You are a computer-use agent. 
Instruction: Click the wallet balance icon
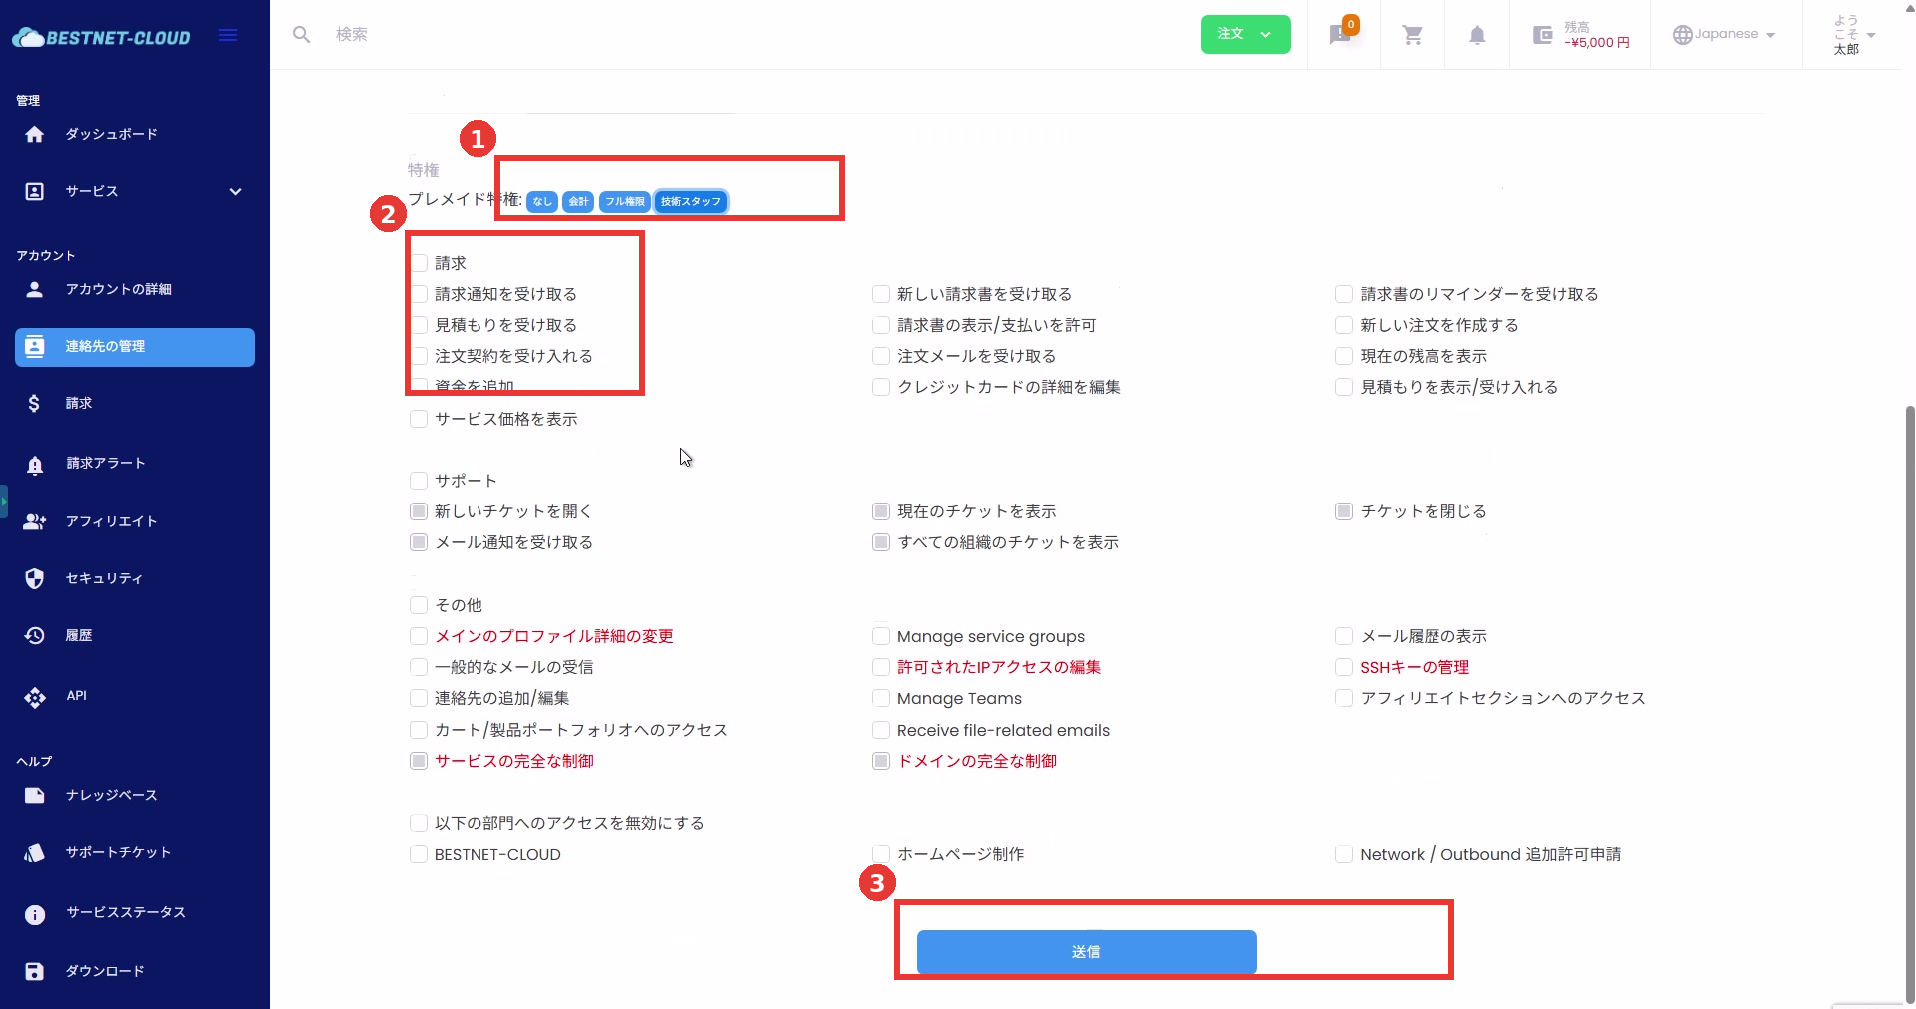(x=1542, y=35)
